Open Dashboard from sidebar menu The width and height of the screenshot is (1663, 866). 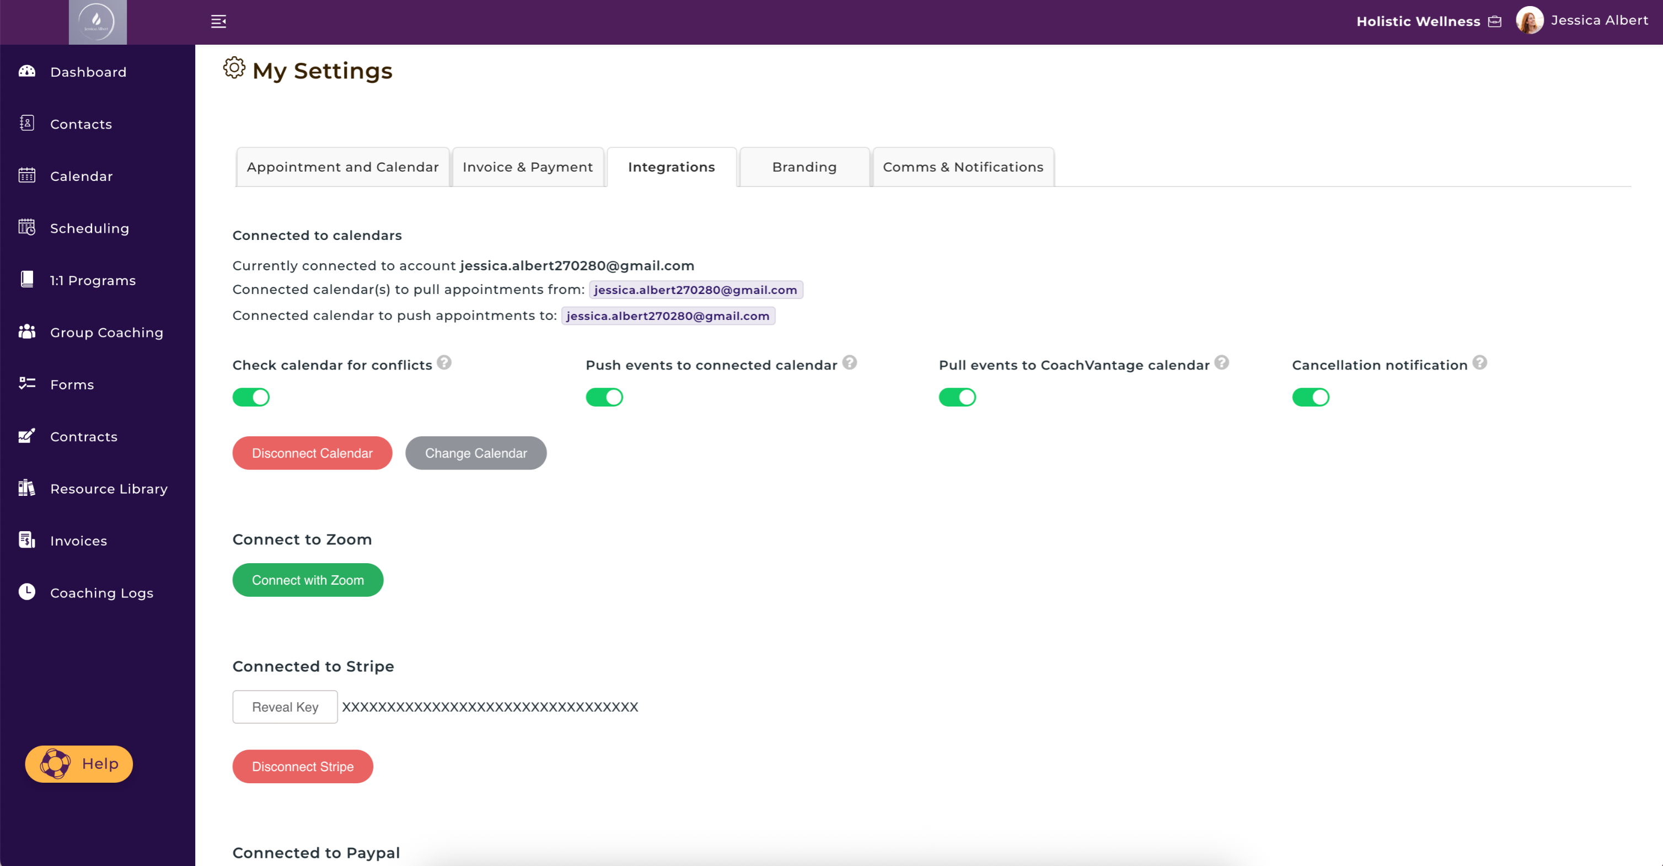tap(88, 72)
